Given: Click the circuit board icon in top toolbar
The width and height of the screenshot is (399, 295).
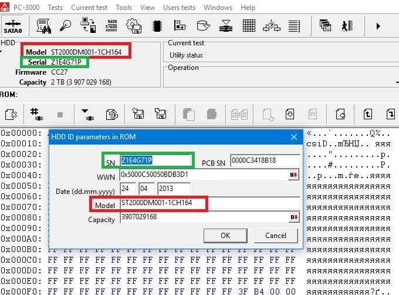Looking at the screenshot, I should (x=180, y=25).
